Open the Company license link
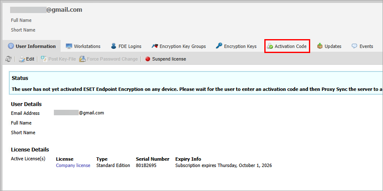This screenshot has width=383, height=191. (x=73, y=165)
